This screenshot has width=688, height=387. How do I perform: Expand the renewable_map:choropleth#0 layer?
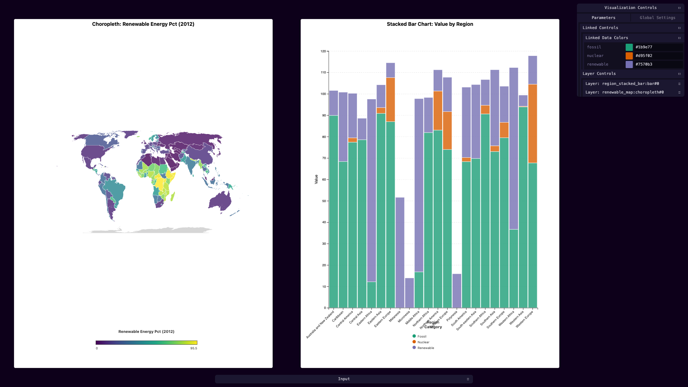coord(679,92)
